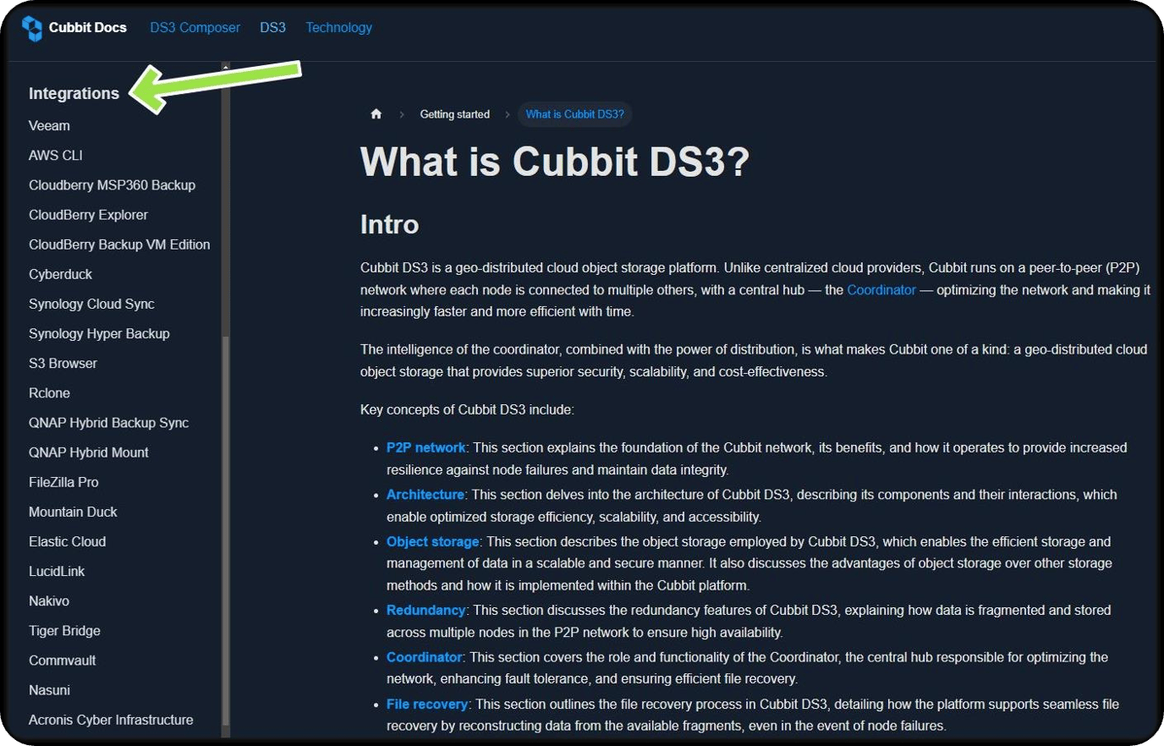The width and height of the screenshot is (1164, 746).
Task: Open the File recovery section link
Action: pos(427,704)
